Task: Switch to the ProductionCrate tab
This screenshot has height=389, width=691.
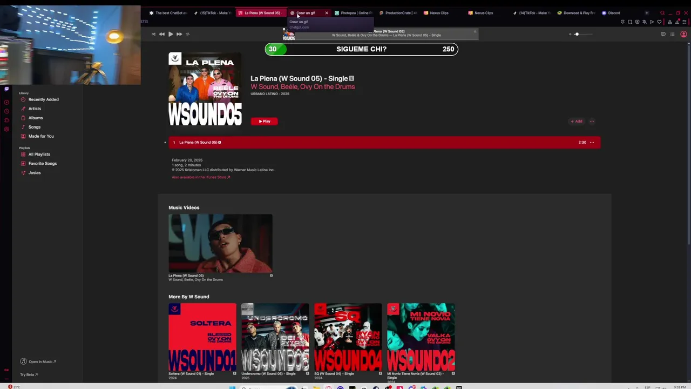Action: pyautogui.click(x=398, y=13)
